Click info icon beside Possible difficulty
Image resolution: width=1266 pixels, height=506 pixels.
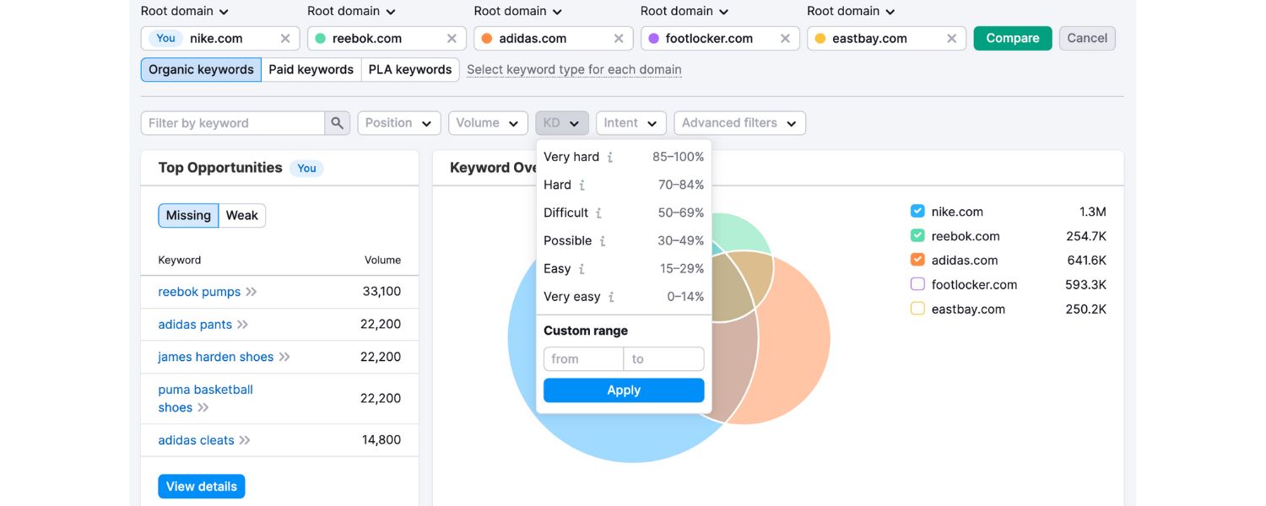click(x=603, y=241)
